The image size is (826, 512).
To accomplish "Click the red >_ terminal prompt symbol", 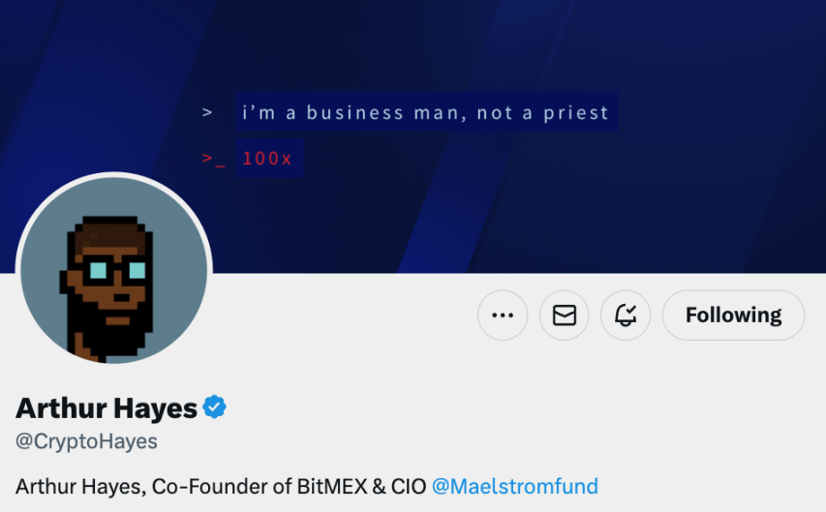I will click(x=213, y=159).
